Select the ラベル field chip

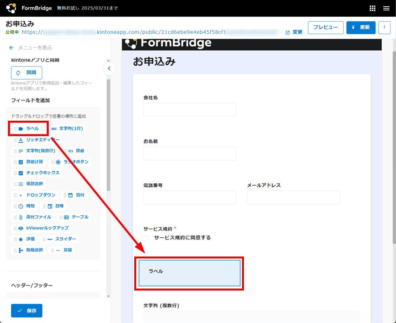(x=26, y=129)
